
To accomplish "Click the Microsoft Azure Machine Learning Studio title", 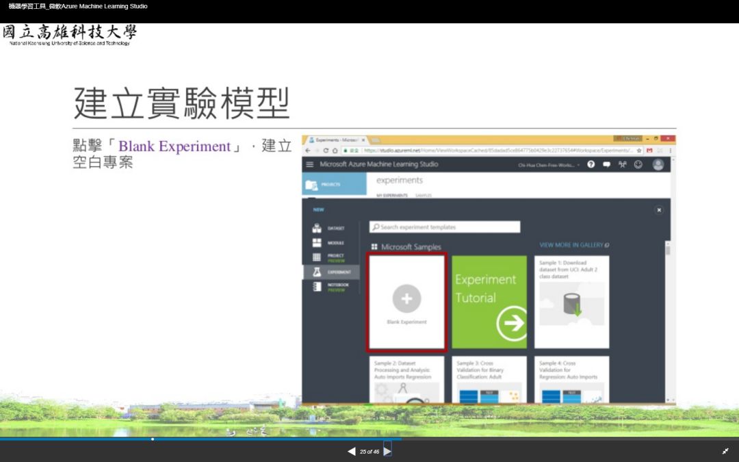I will click(x=379, y=164).
